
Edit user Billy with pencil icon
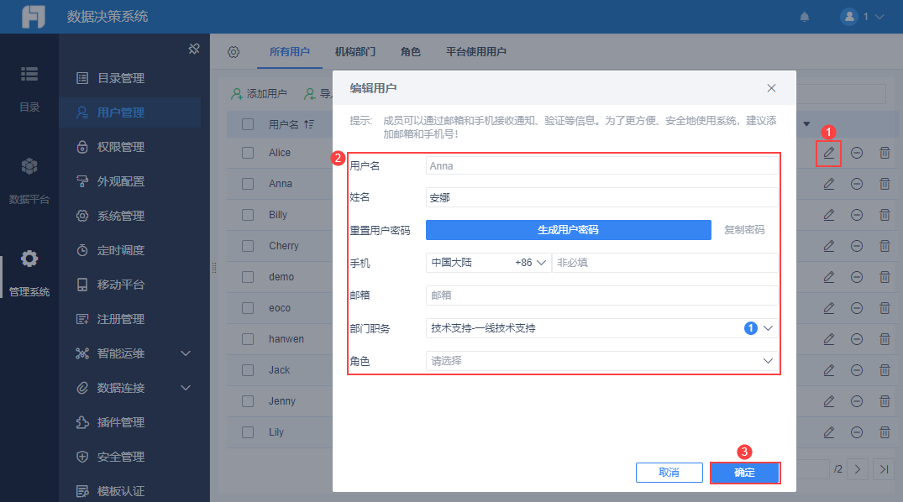point(829,215)
